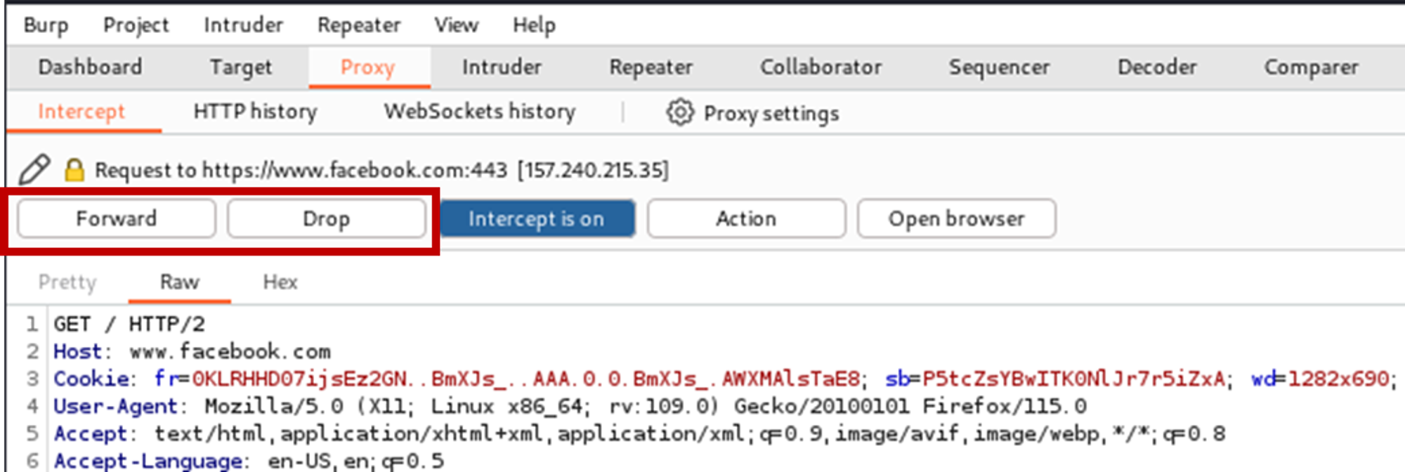This screenshot has height=472, width=1405.
Task: Open the Repeater menu in the menu bar
Action: click(359, 25)
